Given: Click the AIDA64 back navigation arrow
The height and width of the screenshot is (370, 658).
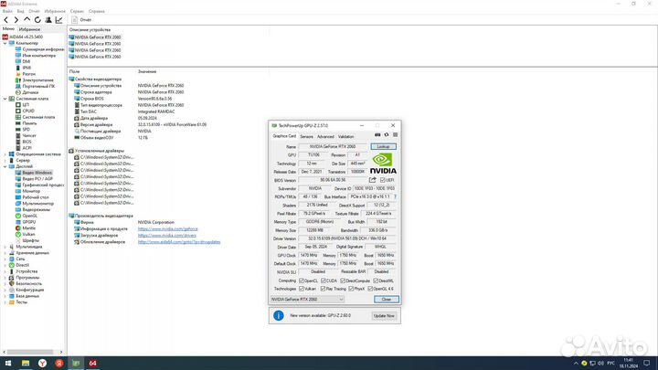Looking at the screenshot, I should point(5,18).
